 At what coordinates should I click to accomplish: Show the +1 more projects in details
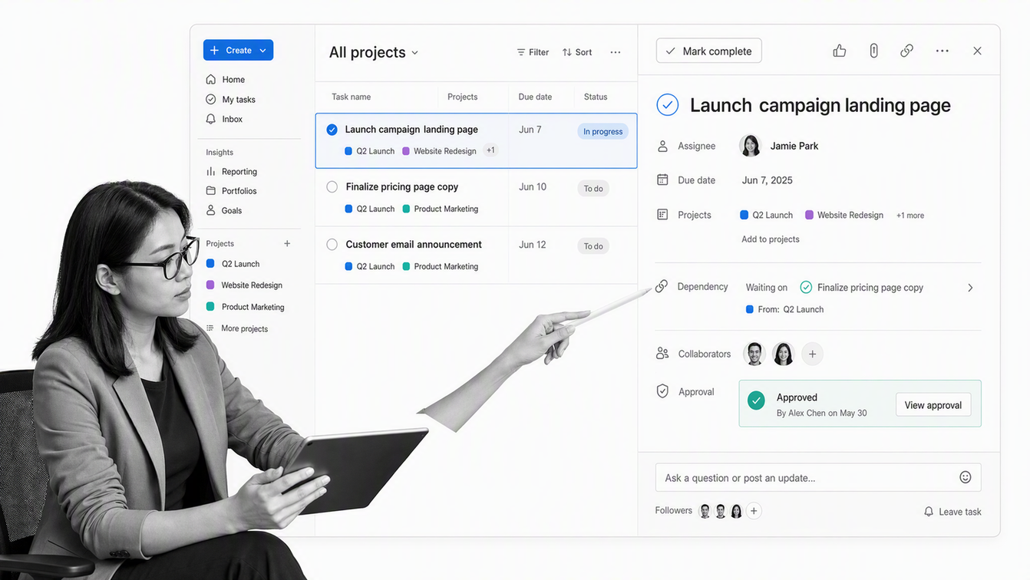coord(910,216)
